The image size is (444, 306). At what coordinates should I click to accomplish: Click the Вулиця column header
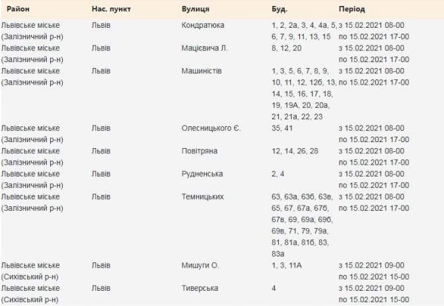point(196,10)
